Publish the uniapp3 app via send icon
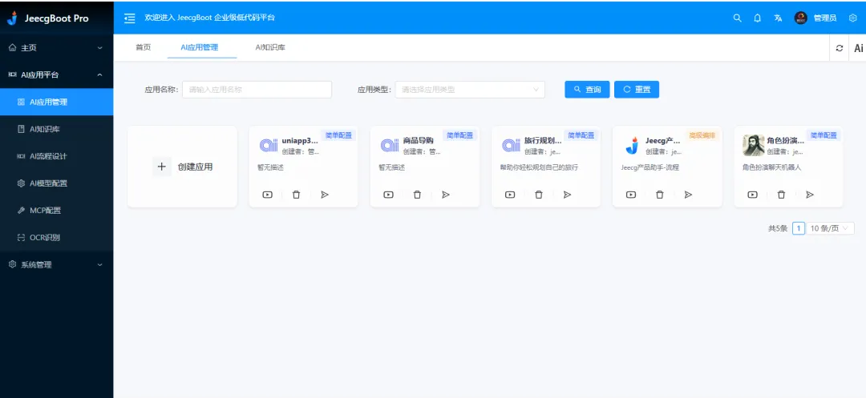This screenshot has width=866, height=398. [x=325, y=195]
